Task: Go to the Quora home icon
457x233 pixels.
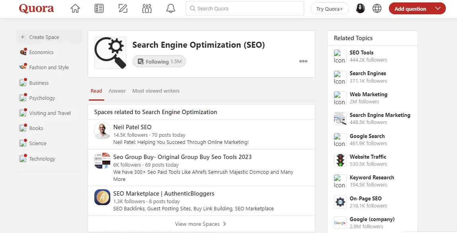Action: pyautogui.click(x=75, y=8)
